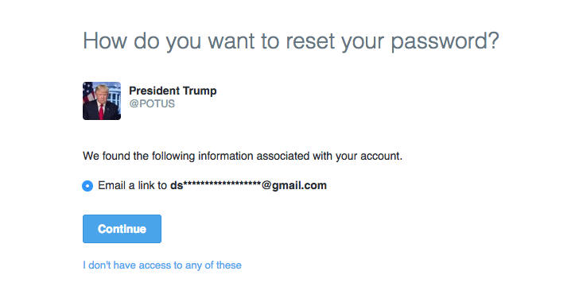Click the "ds" prefix of the email
The height and width of the screenshot is (302, 579).
[177, 185]
